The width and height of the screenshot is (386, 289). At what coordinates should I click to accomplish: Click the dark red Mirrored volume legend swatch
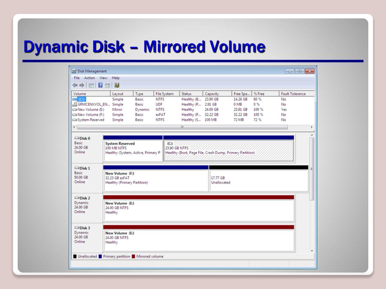pos(133,257)
